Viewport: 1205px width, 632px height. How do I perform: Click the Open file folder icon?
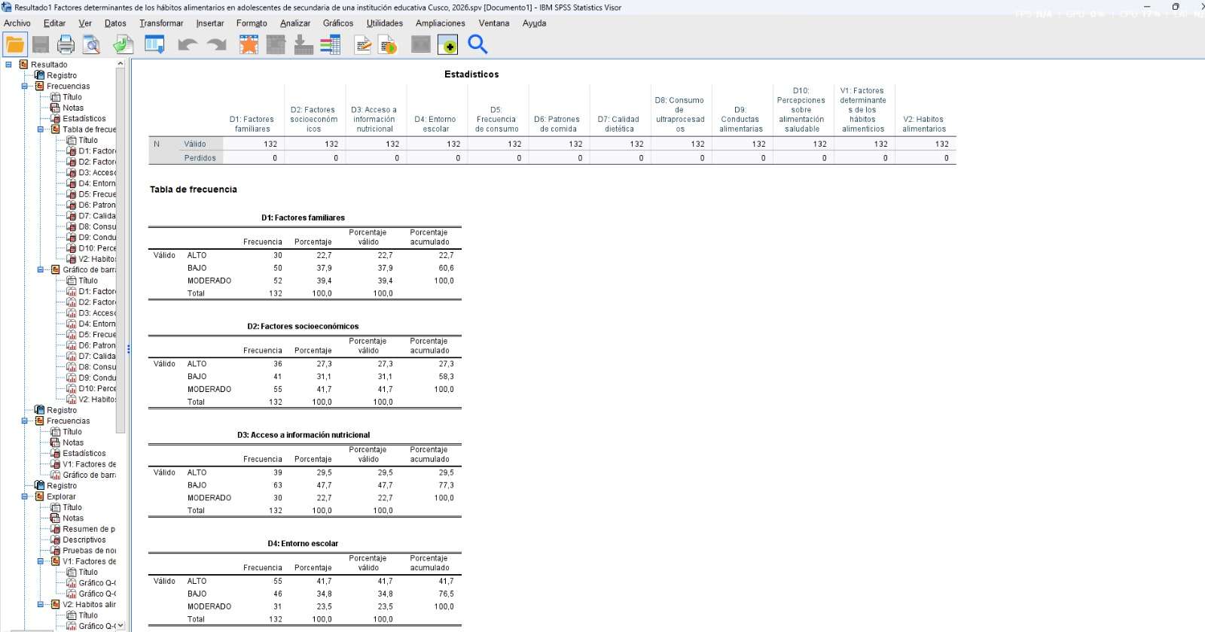(15, 45)
